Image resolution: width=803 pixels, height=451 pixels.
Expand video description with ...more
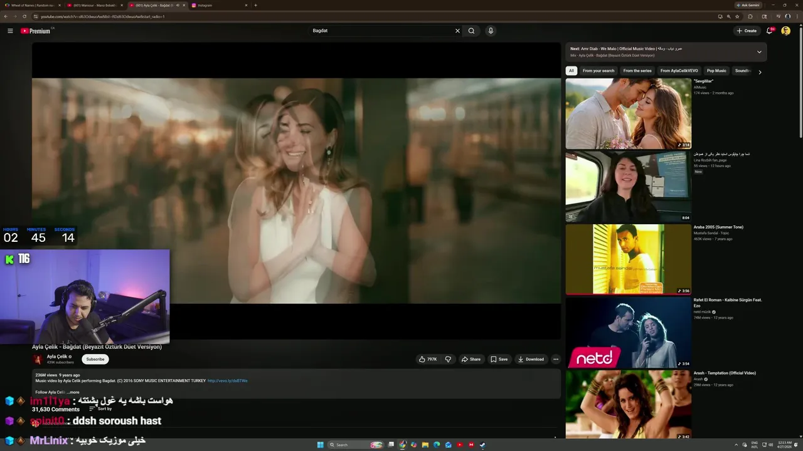[73, 392]
